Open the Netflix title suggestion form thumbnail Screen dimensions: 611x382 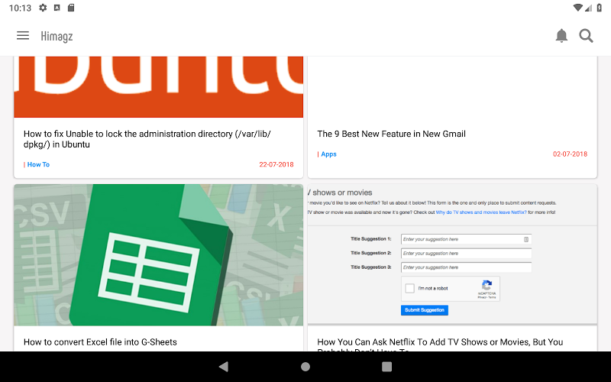click(x=452, y=254)
